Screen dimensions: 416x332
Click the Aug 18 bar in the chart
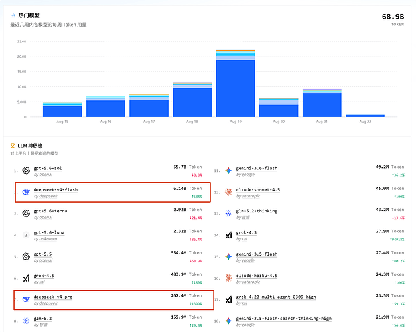click(x=192, y=100)
